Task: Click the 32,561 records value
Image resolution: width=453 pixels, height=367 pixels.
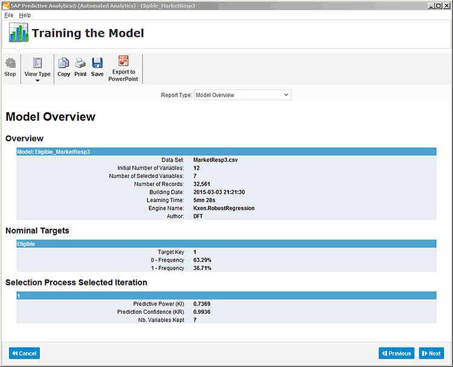Action: click(202, 184)
